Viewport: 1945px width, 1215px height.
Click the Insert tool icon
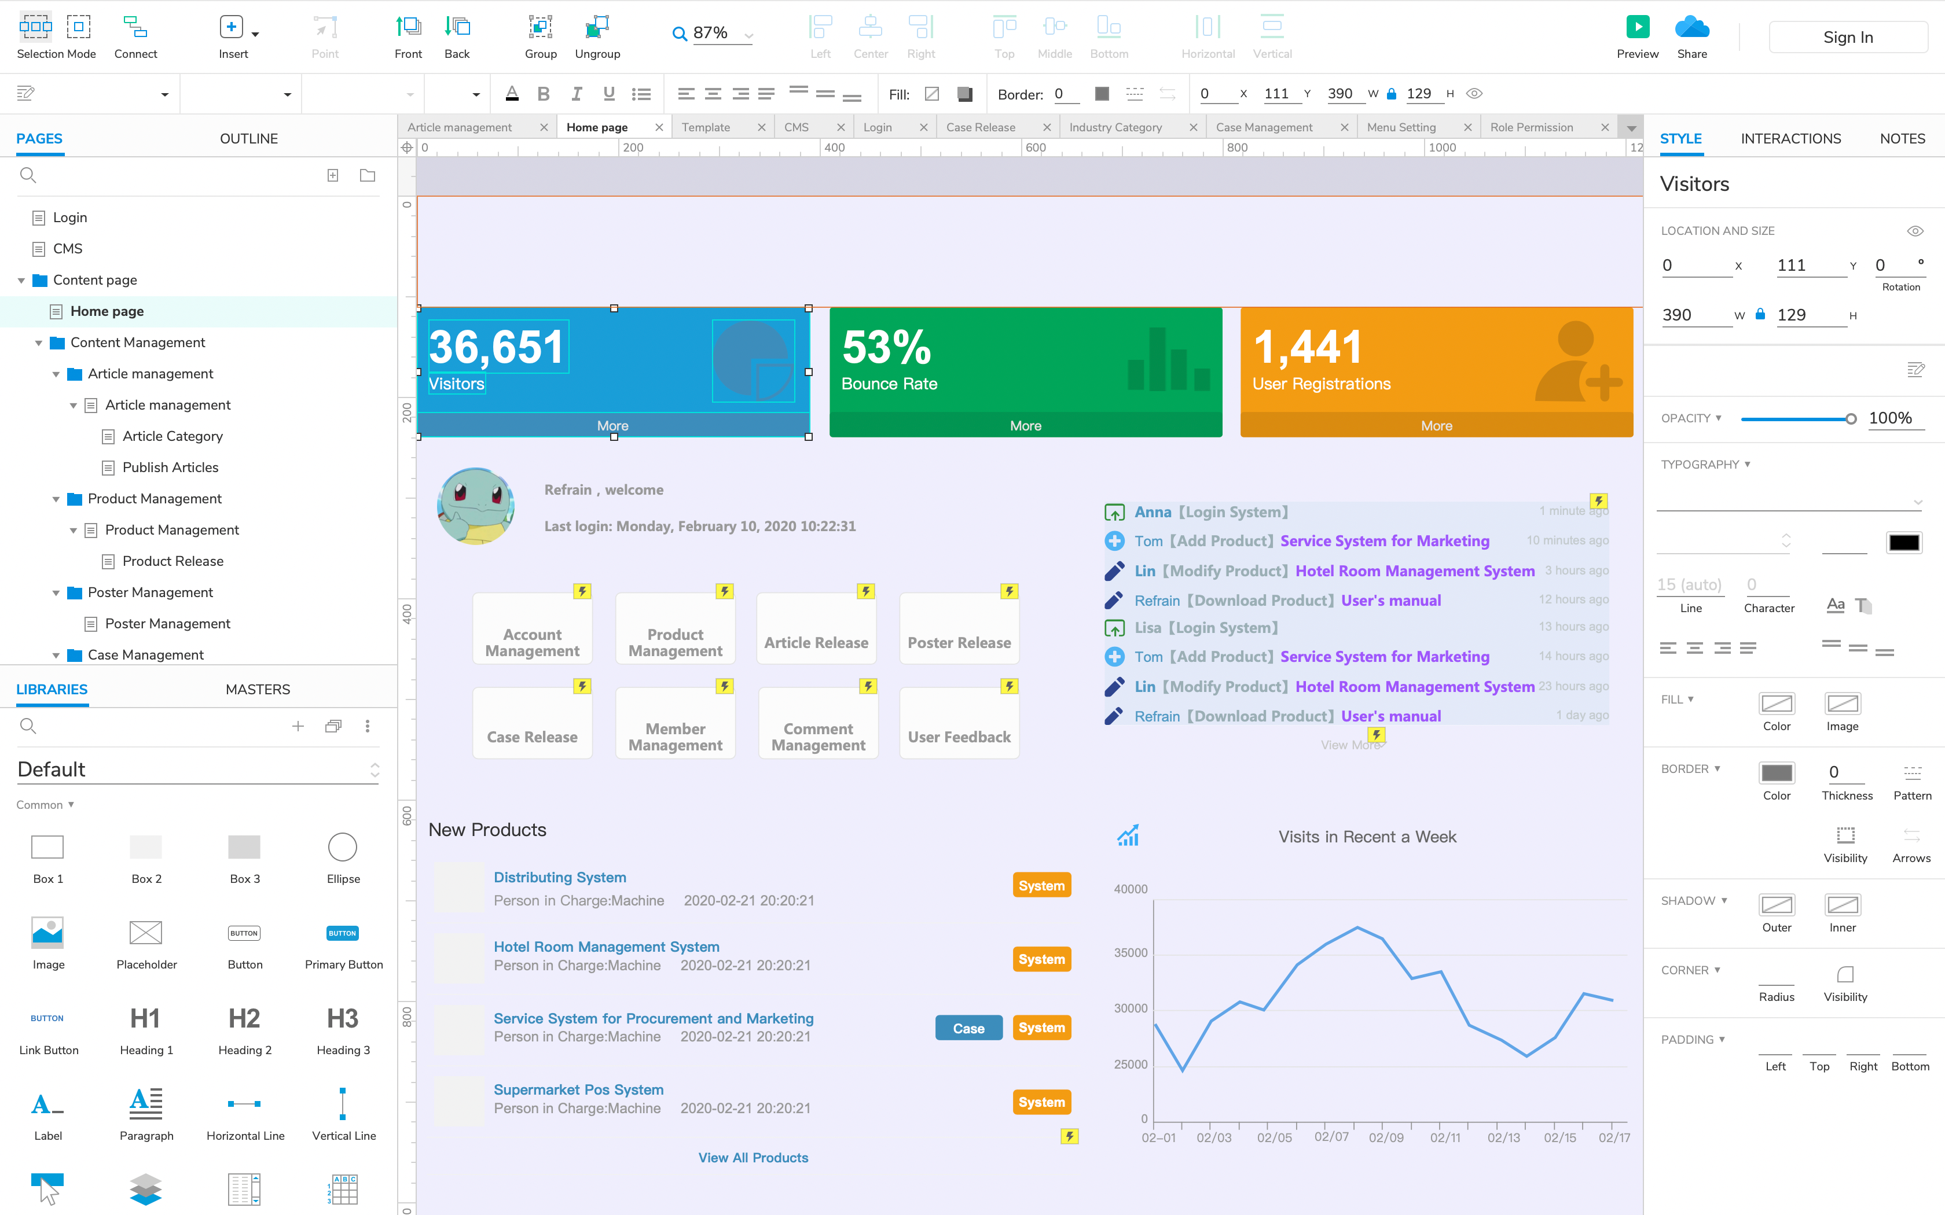point(232,27)
